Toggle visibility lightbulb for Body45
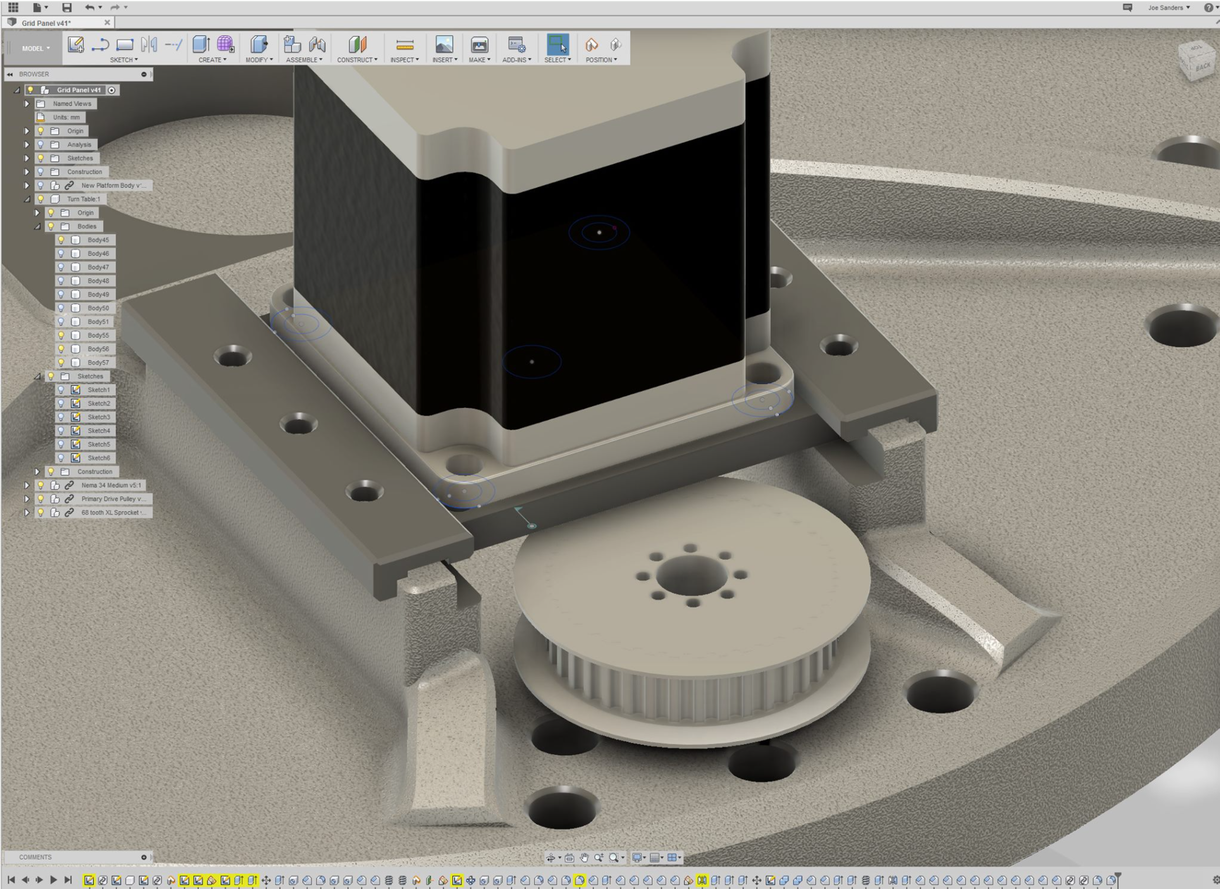The image size is (1220, 889). [x=62, y=240]
